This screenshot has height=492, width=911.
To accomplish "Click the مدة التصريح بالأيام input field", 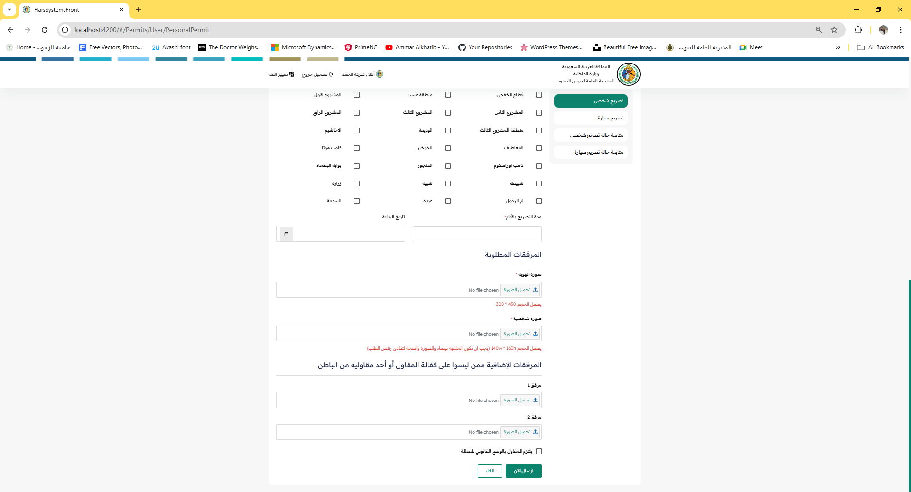I will (477, 234).
